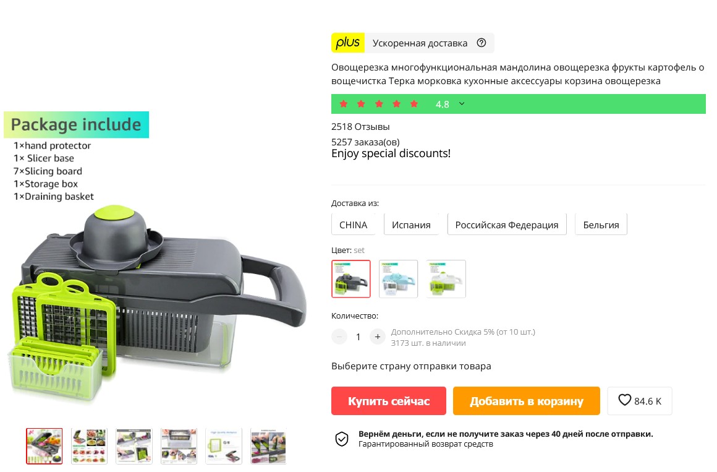Click the yellow plus badge icon
717x472 pixels.
[x=348, y=43]
